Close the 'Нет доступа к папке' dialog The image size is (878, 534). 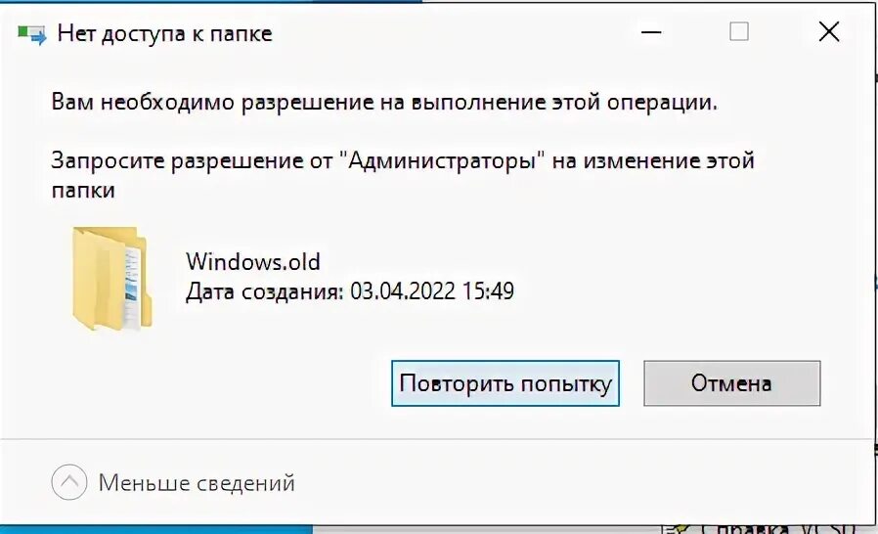(x=829, y=32)
